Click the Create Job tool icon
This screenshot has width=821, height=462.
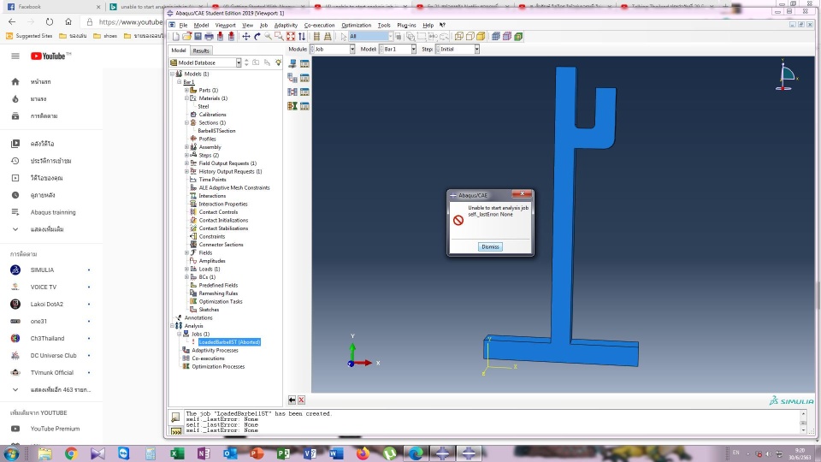(x=292, y=64)
